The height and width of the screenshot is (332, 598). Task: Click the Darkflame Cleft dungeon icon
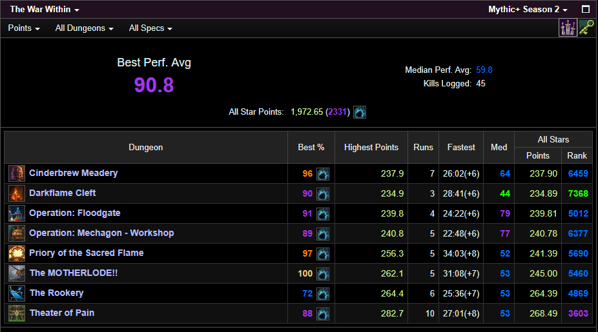pyautogui.click(x=17, y=193)
